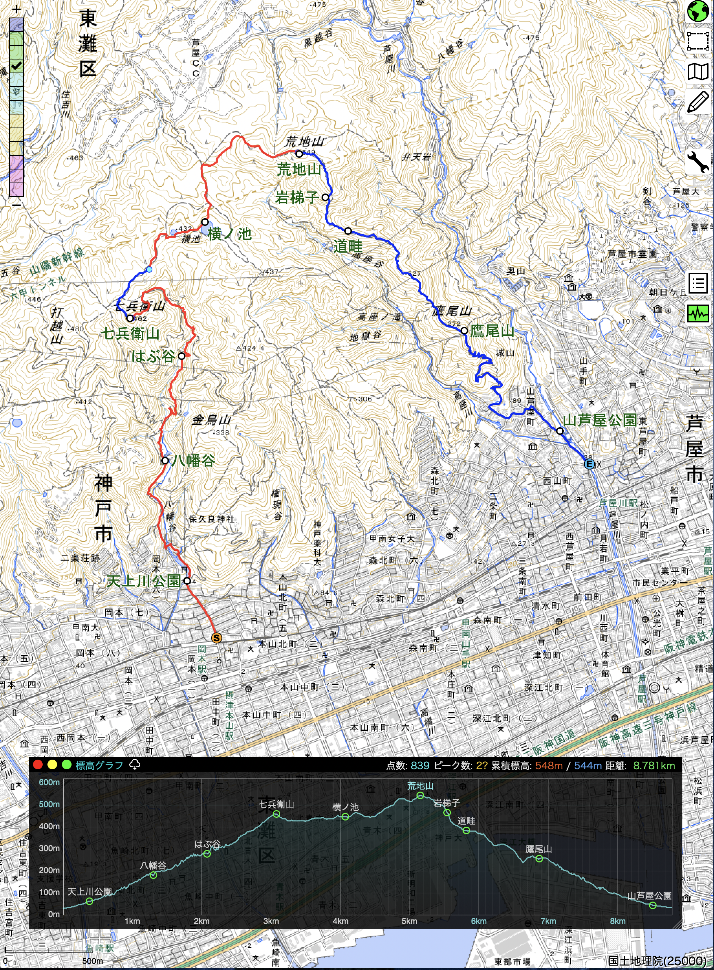Click the 500m scale bar

coord(48,951)
